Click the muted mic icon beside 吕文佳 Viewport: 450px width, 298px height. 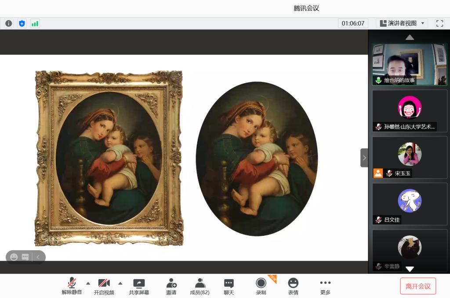pyautogui.click(x=378, y=220)
